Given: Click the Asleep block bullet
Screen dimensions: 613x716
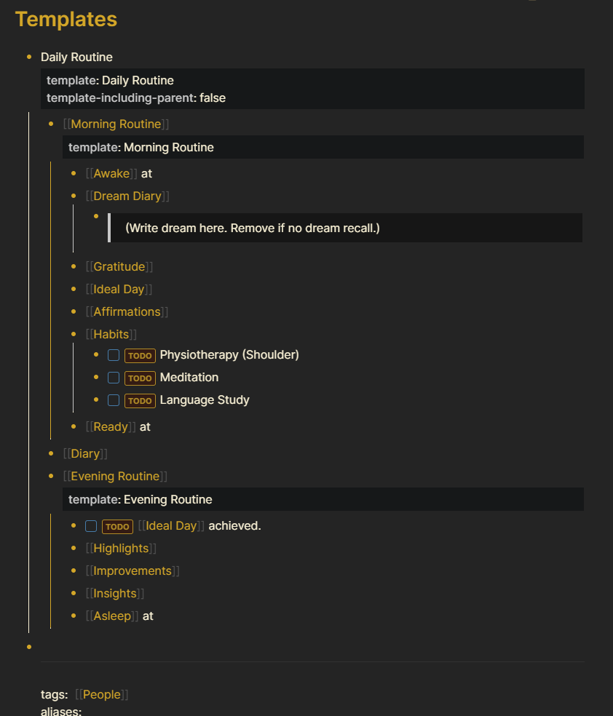Looking at the screenshot, I should coord(74,616).
